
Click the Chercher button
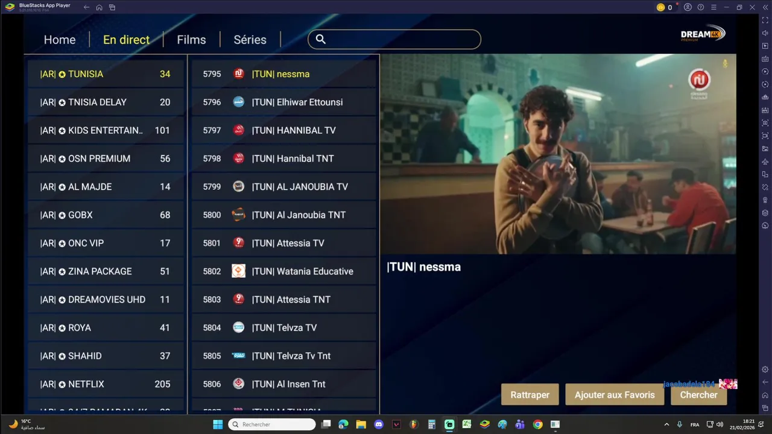pyautogui.click(x=698, y=395)
